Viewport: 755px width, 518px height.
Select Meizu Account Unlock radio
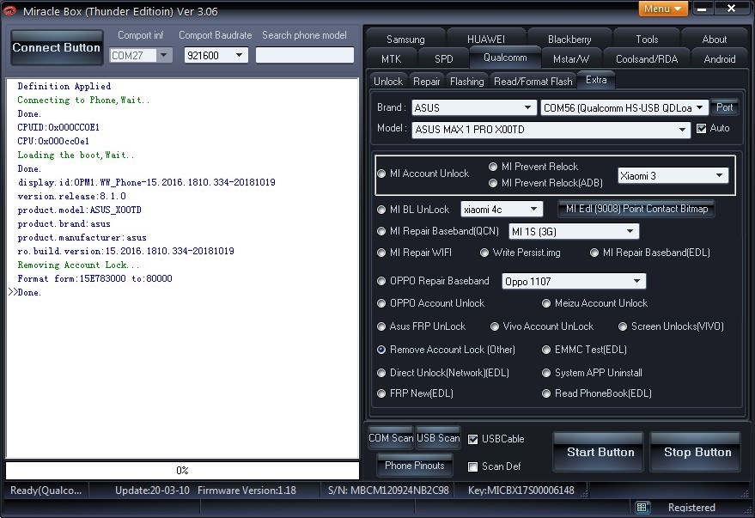click(546, 303)
